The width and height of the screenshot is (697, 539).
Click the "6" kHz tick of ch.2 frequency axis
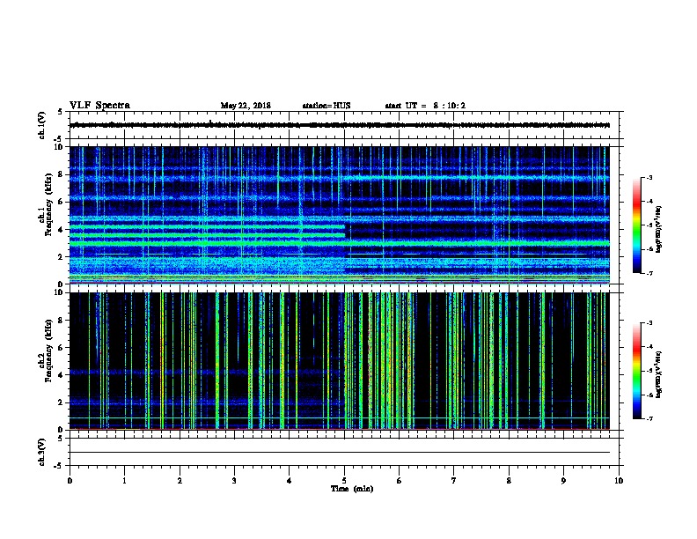click(61, 348)
